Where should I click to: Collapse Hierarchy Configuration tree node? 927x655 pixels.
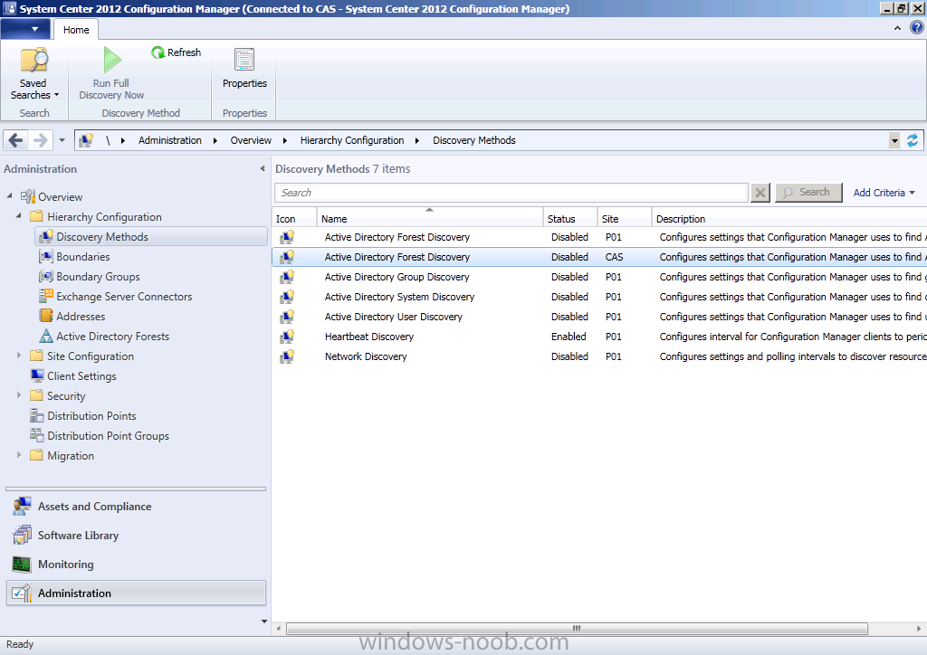[19, 215]
